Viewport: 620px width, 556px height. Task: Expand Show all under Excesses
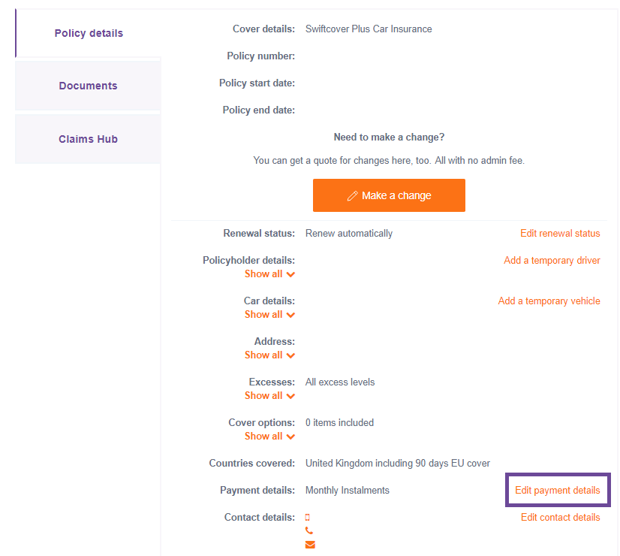click(x=269, y=396)
